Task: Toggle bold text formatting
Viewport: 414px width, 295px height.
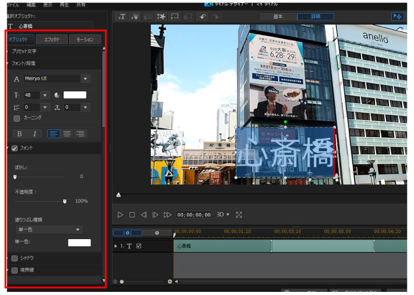Action: [20, 134]
